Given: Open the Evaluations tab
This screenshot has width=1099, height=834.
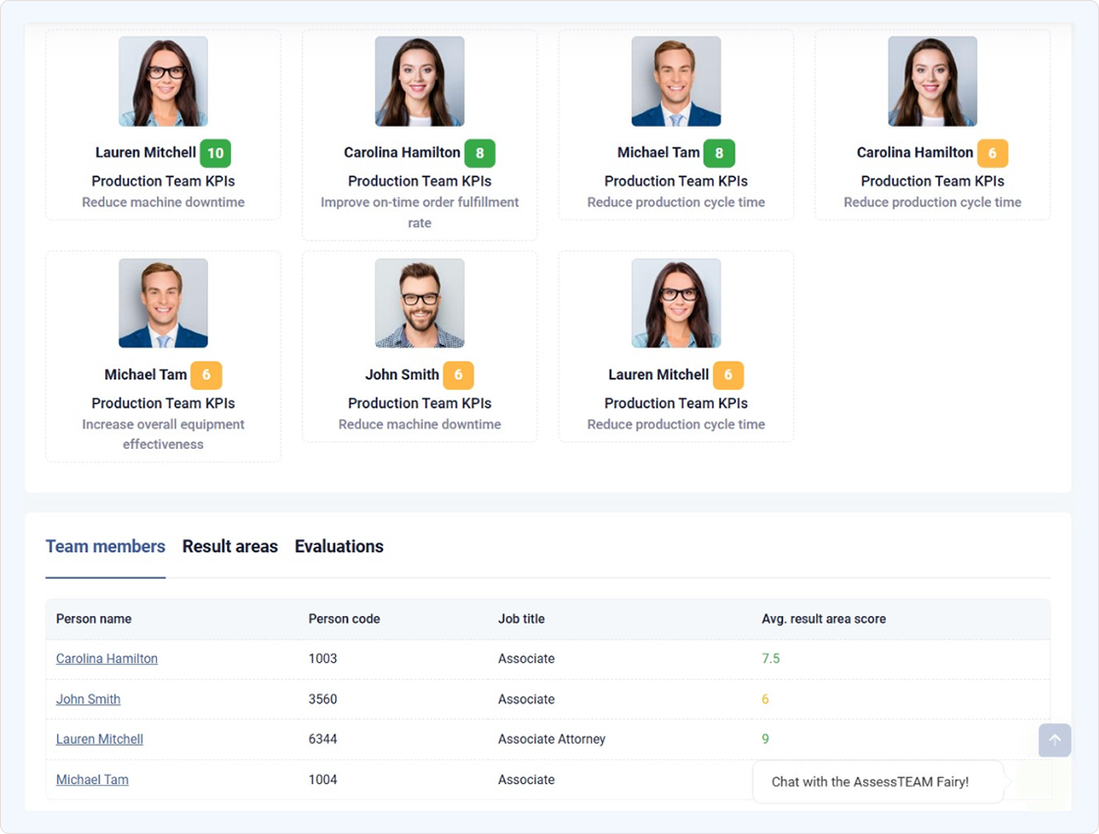Looking at the screenshot, I should (339, 547).
